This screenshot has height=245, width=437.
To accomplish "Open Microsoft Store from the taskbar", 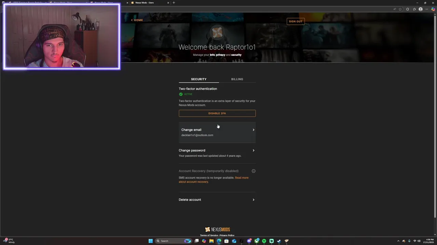I will [226, 241].
